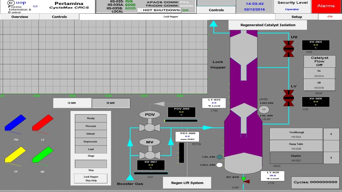Click the red LV trend pen

[43, 123]
